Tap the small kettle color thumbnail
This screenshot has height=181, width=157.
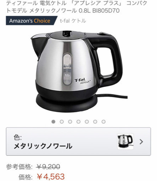(x=125, y=141)
